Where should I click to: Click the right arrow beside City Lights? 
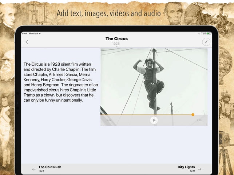pyautogui.click(x=199, y=169)
